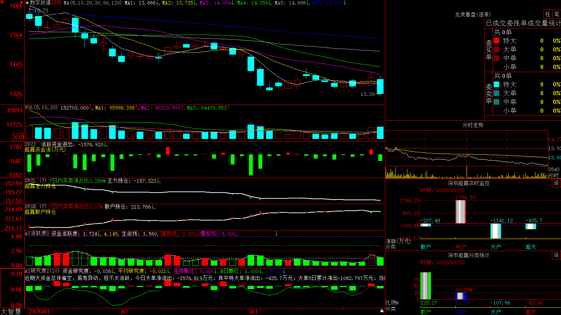Click the X10 volume scale marker
The width and height of the screenshot is (561, 315).
19,137
